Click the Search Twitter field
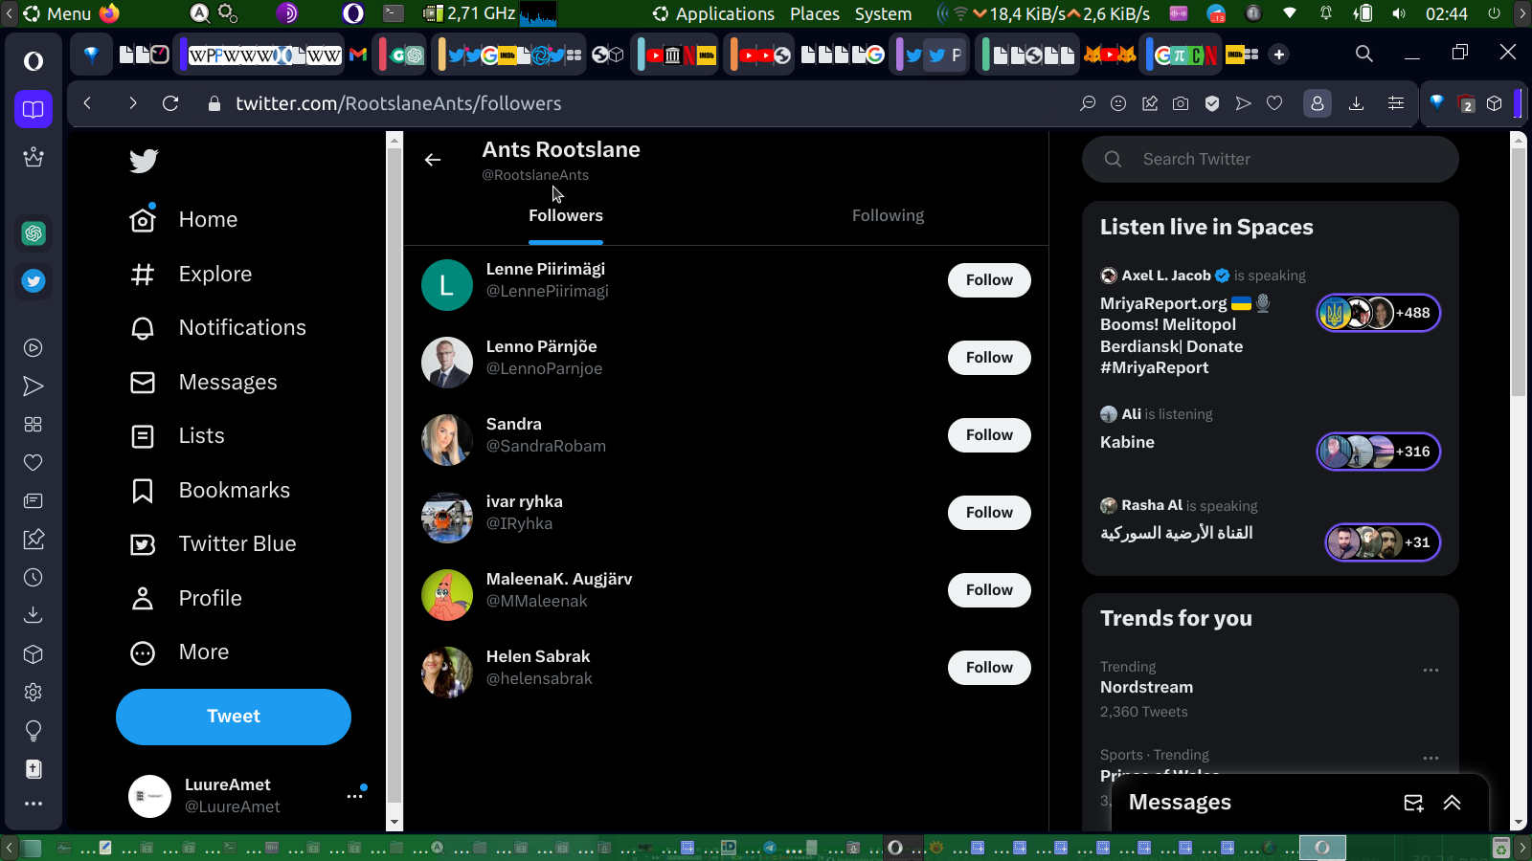This screenshot has width=1532, height=861. click(1271, 160)
